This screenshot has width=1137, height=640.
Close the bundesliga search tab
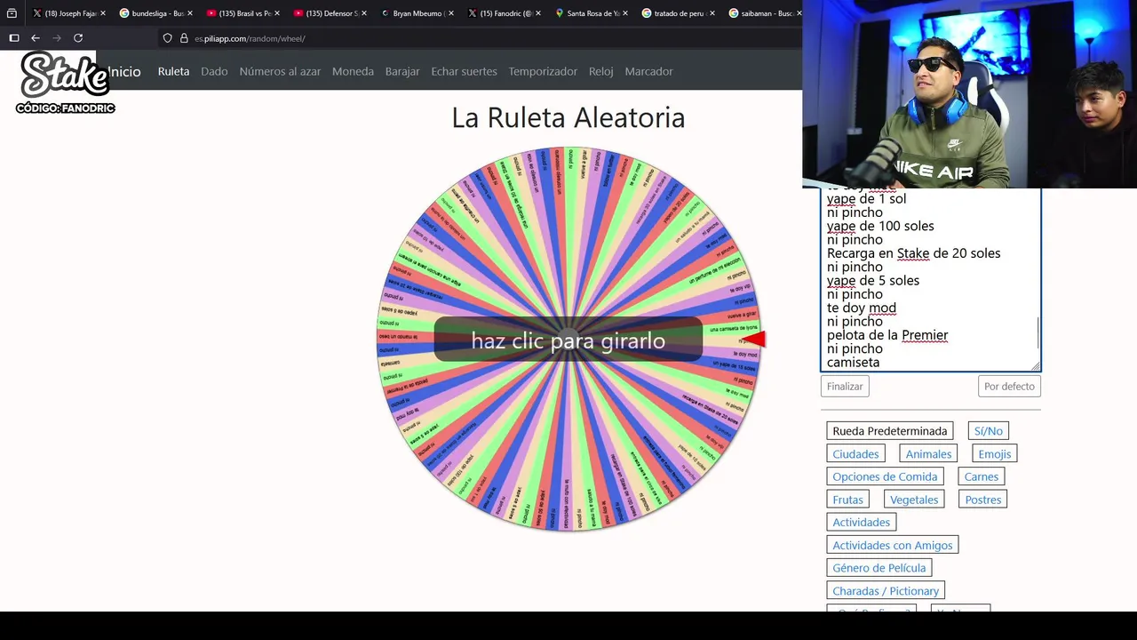coord(190,13)
